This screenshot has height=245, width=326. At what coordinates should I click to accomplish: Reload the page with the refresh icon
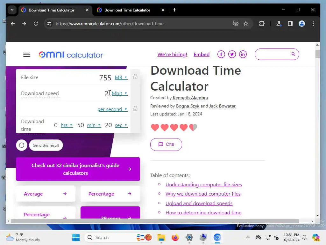tap(36, 24)
